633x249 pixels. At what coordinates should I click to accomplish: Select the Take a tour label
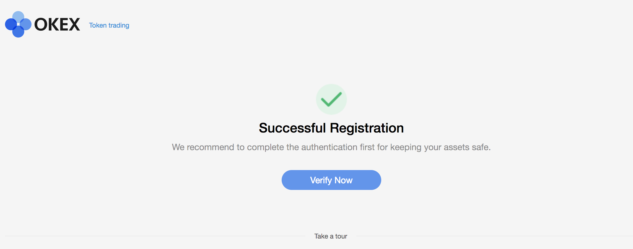(331, 236)
